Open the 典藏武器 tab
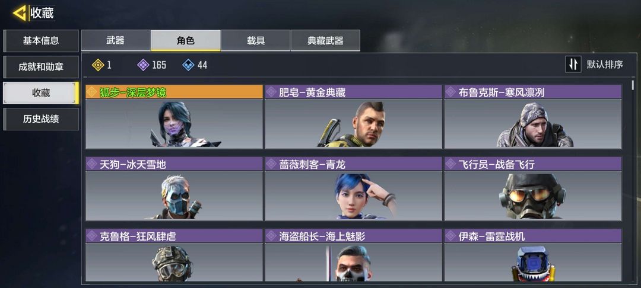 pos(325,40)
